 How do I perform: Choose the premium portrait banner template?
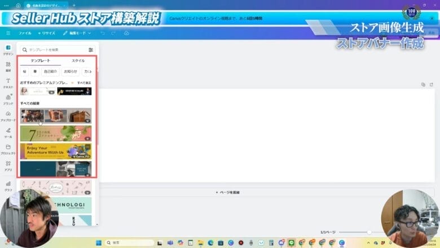click(38, 91)
